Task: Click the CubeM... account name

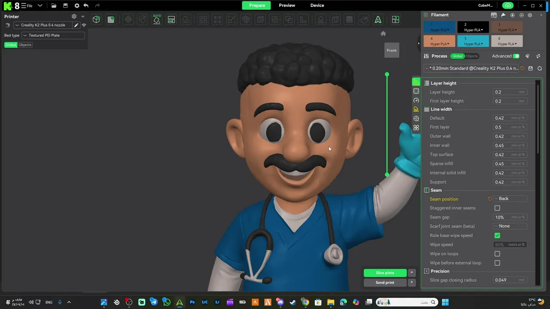Action: [486, 5]
